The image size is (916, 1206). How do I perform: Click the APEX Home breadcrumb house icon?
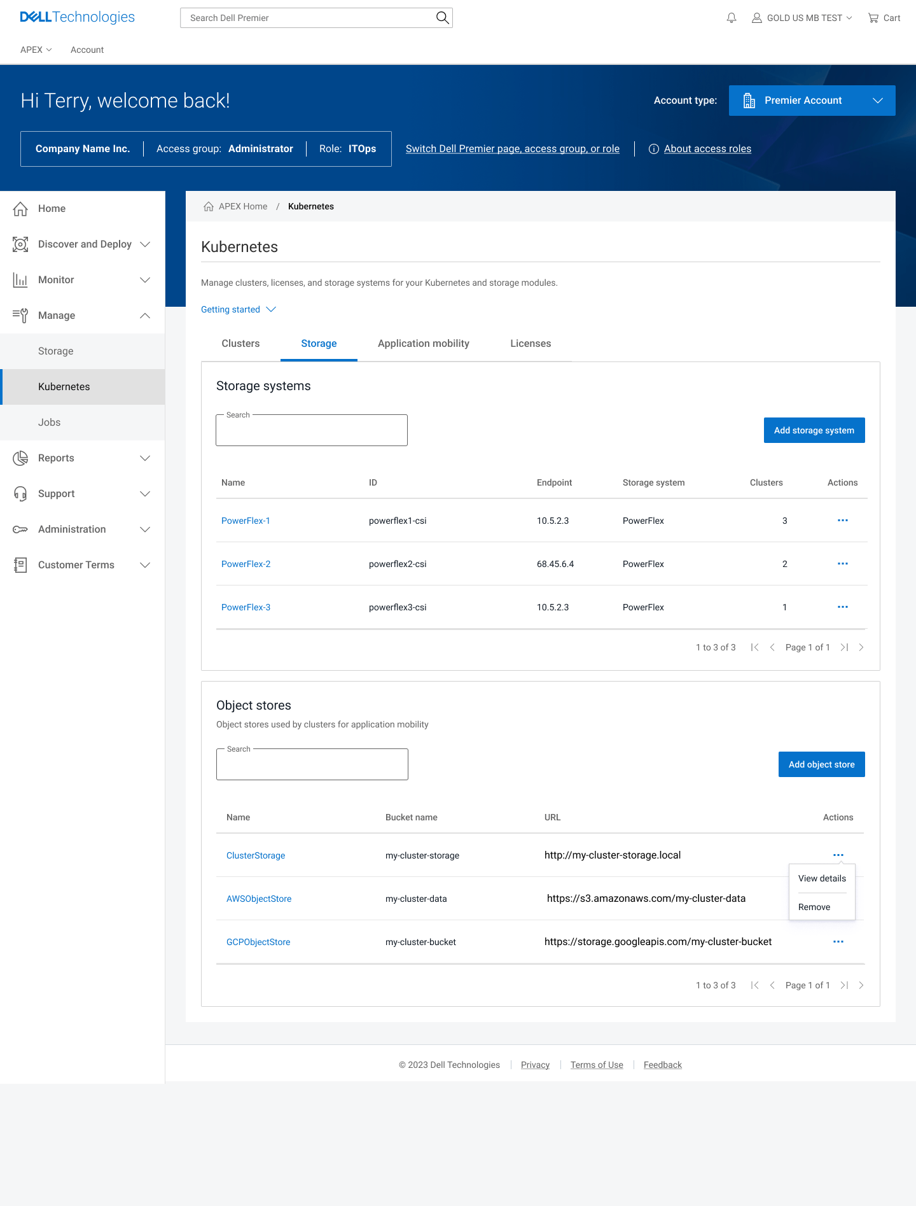click(209, 206)
